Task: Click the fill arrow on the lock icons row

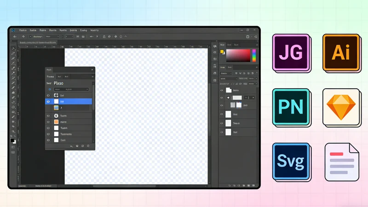Action: (256, 84)
